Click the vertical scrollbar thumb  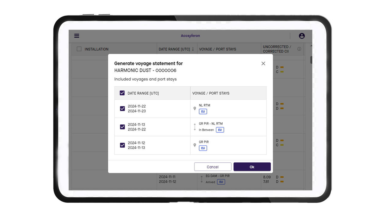311,60
